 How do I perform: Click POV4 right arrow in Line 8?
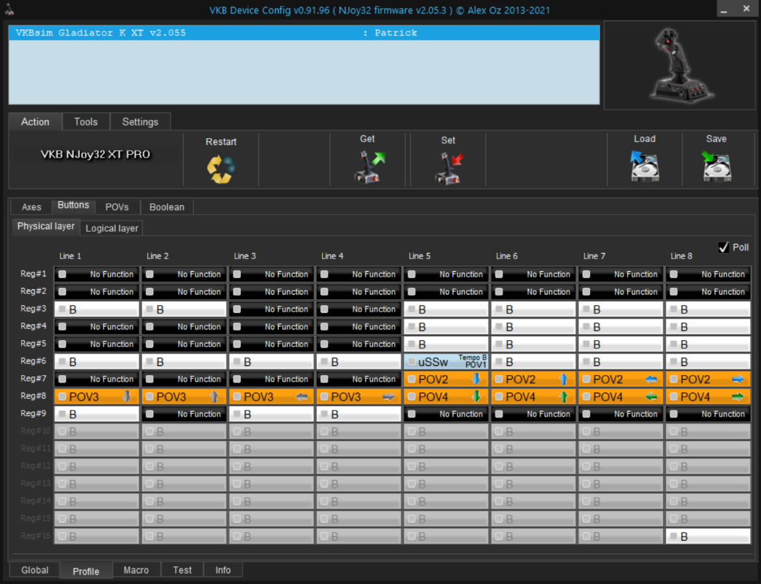[738, 396]
